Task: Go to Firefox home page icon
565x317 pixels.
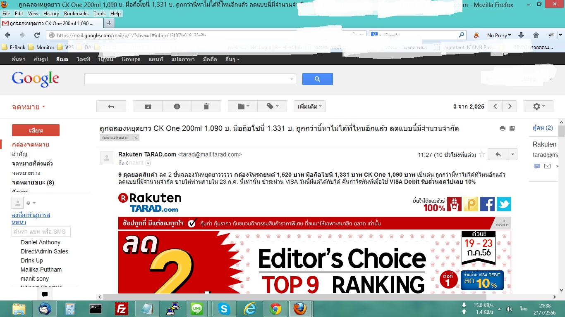Action: (x=536, y=35)
